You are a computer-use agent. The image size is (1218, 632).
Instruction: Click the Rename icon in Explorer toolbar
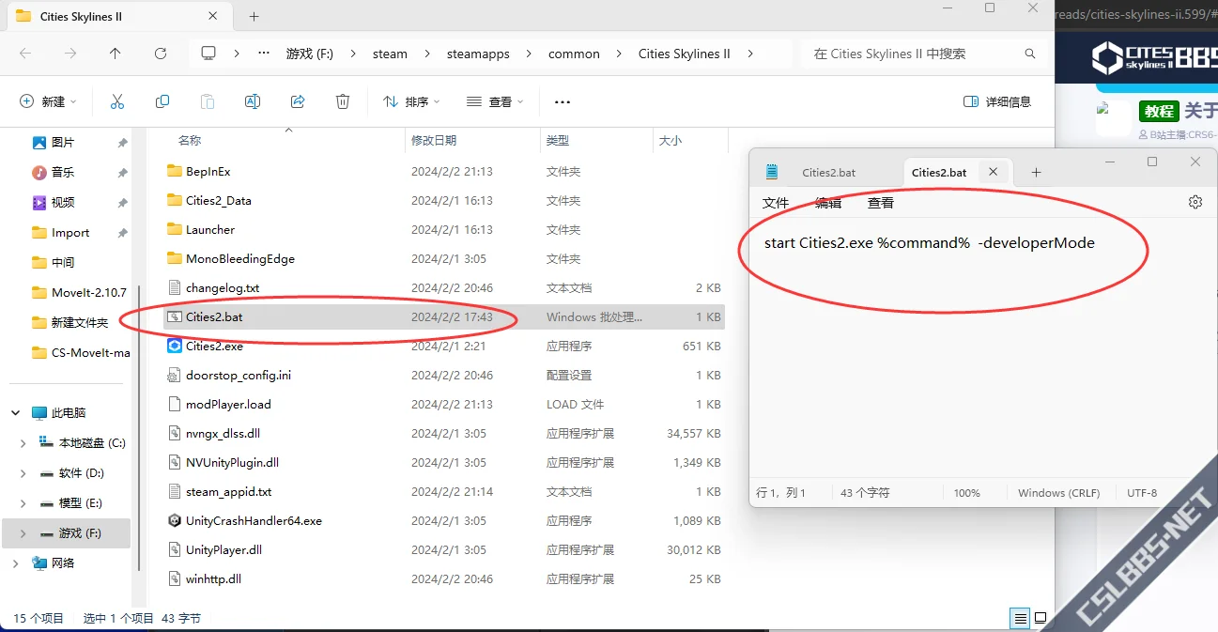point(253,101)
